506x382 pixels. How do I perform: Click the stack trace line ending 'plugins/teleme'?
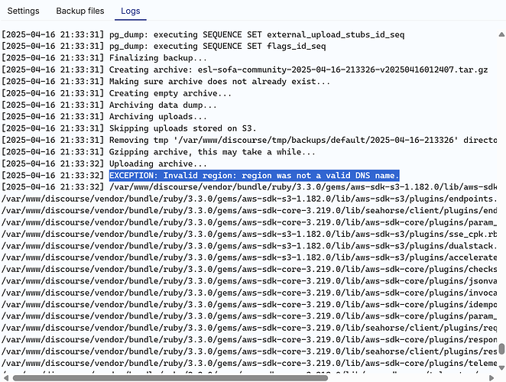pyautogui.click(x=249, y=363)
